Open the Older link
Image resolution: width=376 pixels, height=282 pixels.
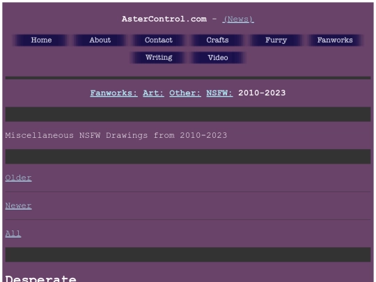[x=19, y=178]
